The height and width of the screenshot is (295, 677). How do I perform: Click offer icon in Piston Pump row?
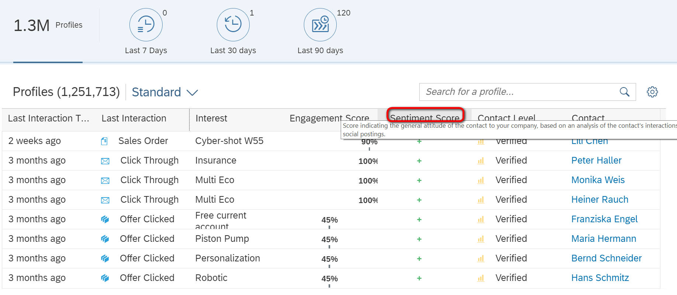105,239
